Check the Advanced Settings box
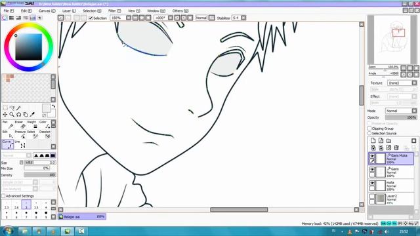The image size is (420, 236). coord(3,196)
